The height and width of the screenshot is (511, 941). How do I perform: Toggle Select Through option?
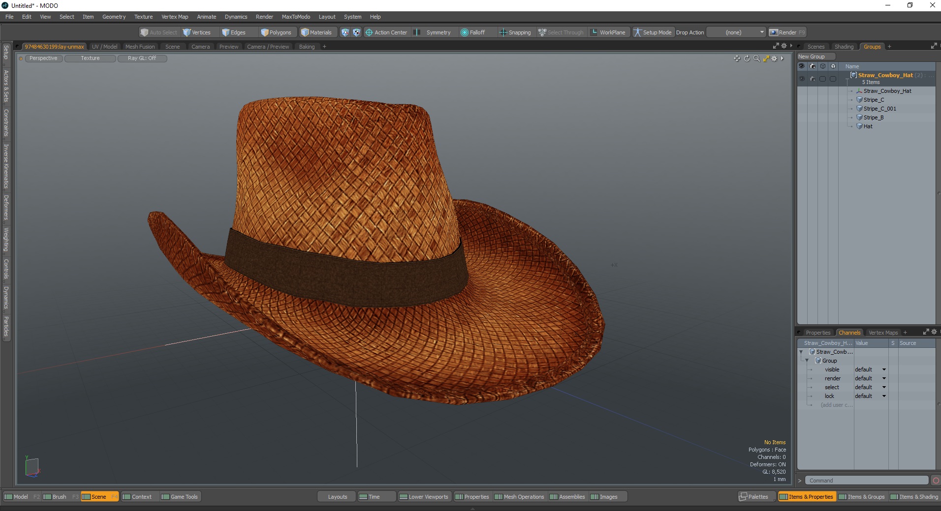tap(561, 32)
